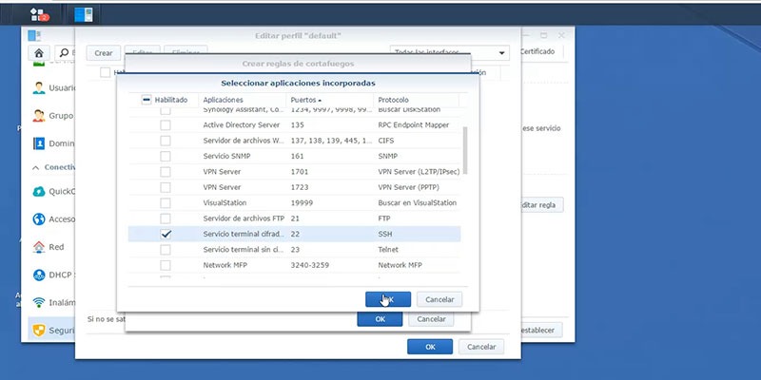Open the Synology main menu icon
Viewport: 761px width, 380px height.
click(x=39, y=14)
